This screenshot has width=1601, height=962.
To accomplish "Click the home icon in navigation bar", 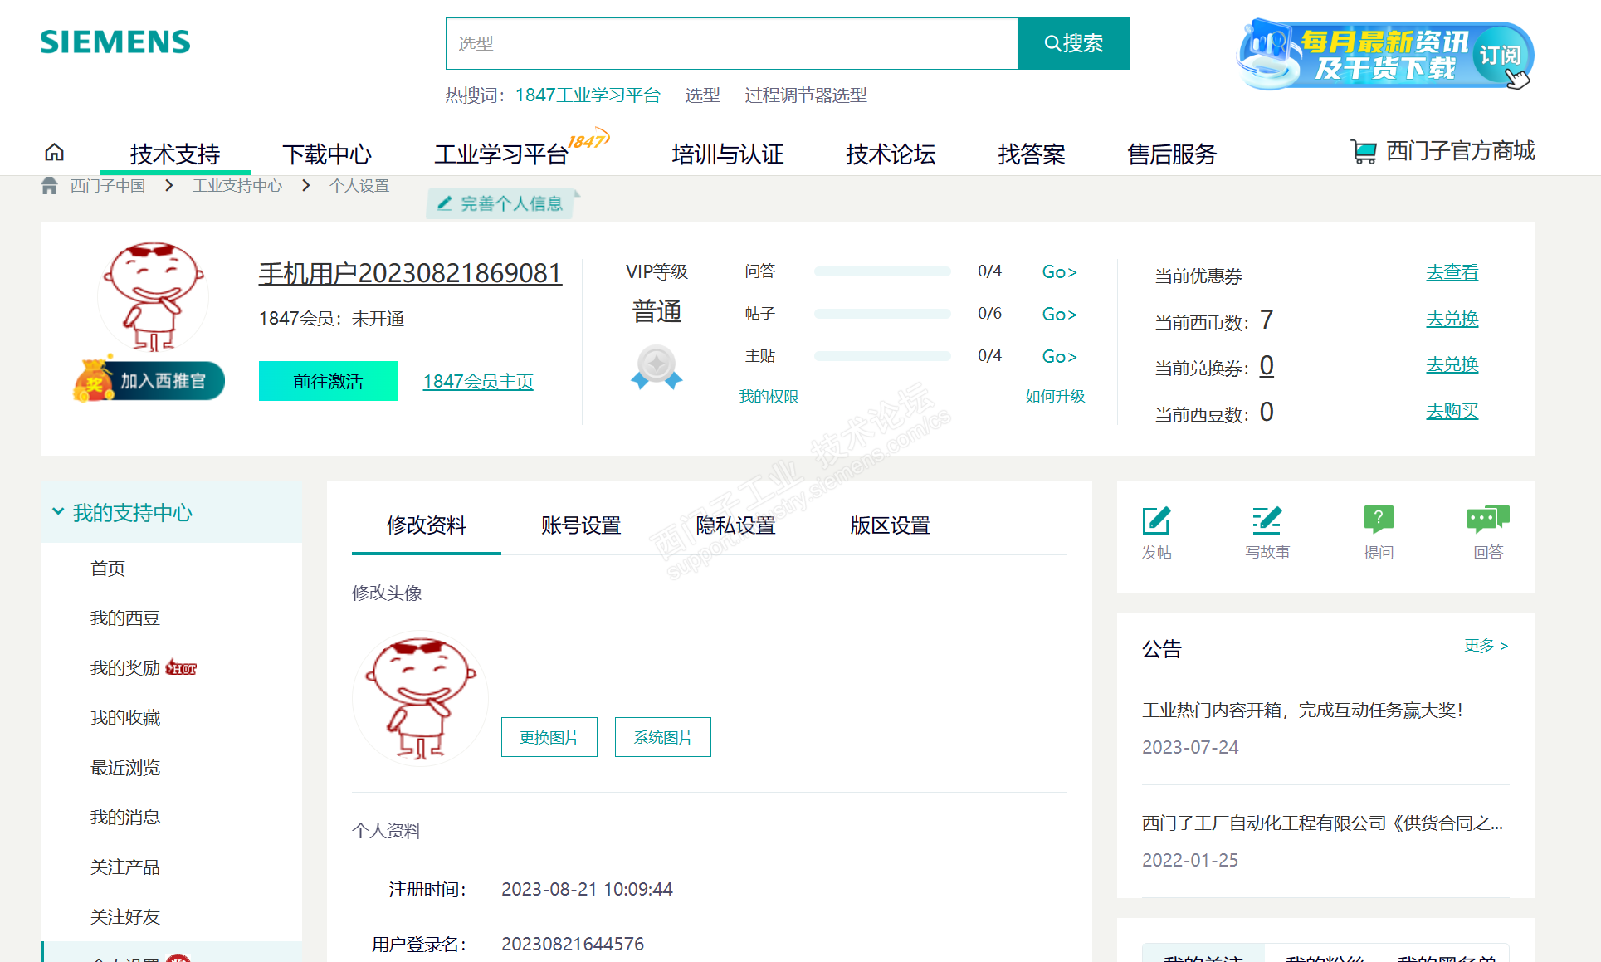I will coord(54,153).
